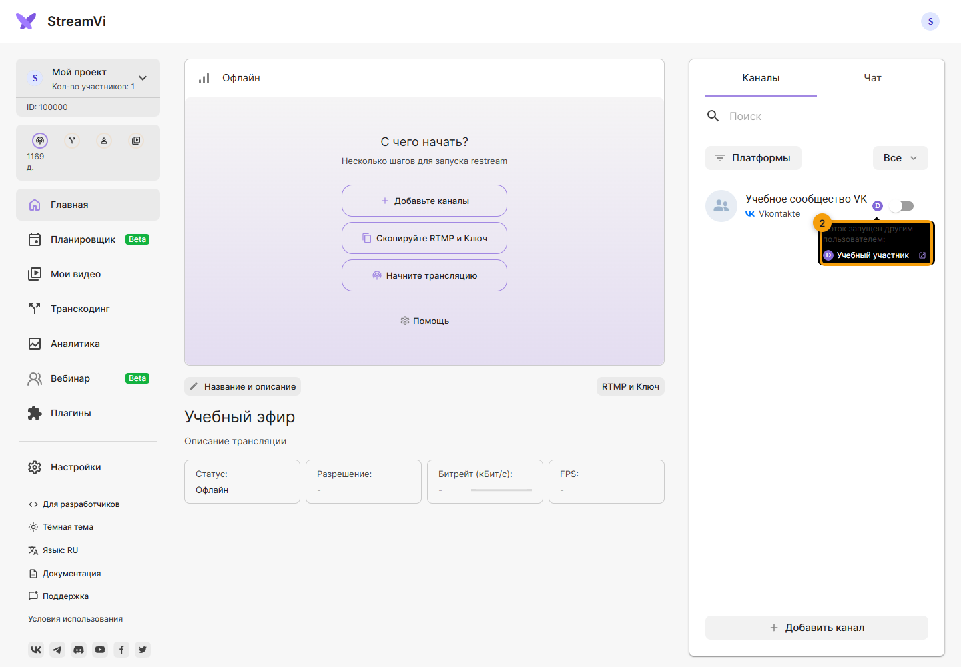Open external link for Учебный участник
961x667 pixels.
coord(922,255)
